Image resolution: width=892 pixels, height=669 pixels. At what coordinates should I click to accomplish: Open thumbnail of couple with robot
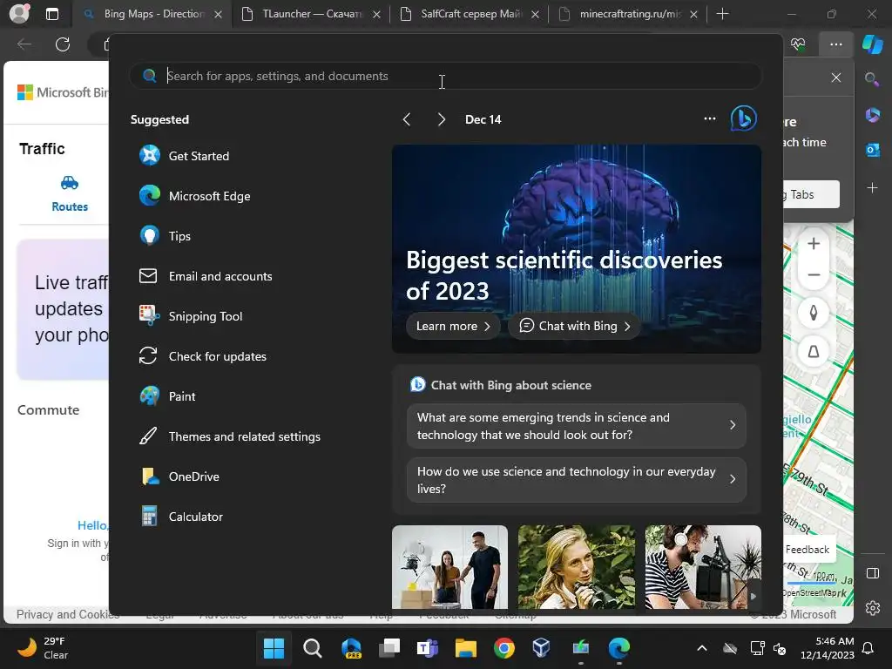(449, 567)
